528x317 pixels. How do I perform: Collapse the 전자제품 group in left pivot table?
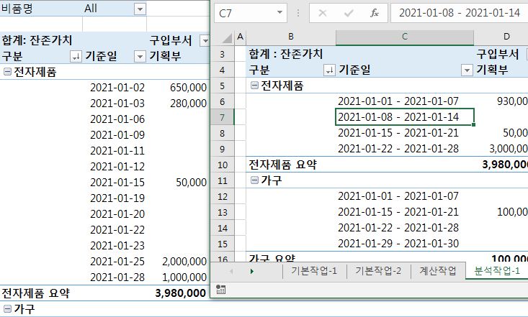[6, 71]
